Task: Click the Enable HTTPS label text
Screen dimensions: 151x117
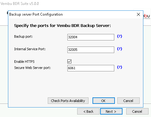Action: point(24,62)
